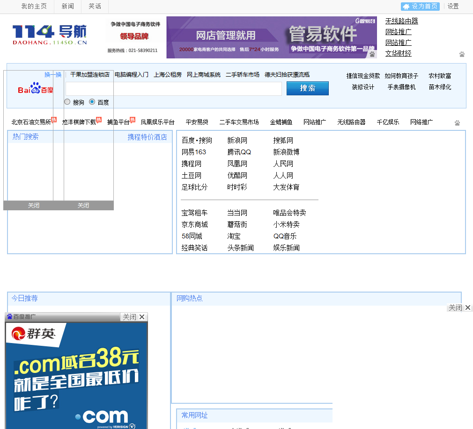Click the blue 搜索 button
This screenshot has width=473, height=429.
point(307,88)
